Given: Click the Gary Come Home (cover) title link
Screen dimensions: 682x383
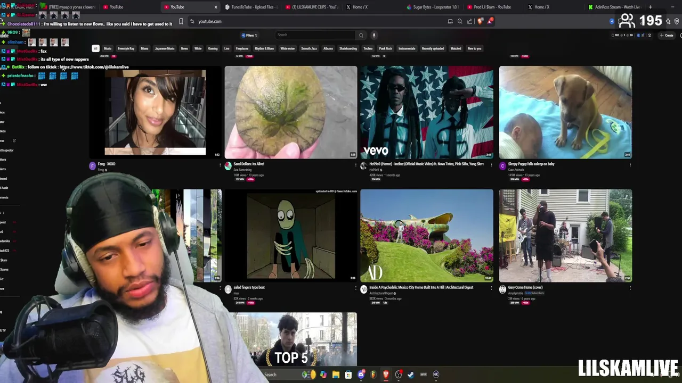Looking at the screenshot, I should click(x=525, y=287).
